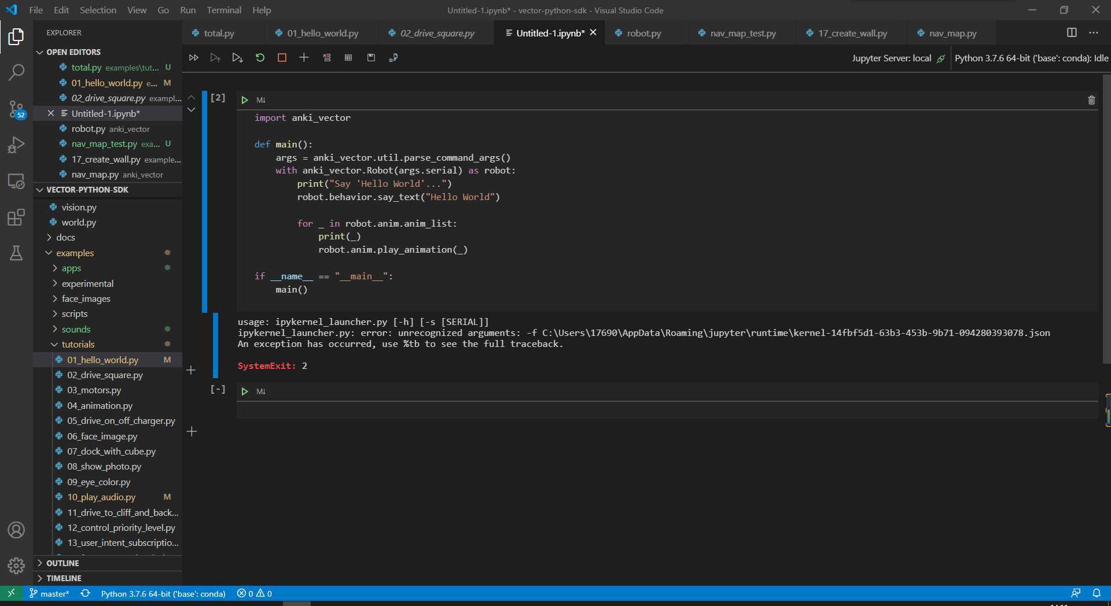Export notebook as Python script icon

pos(393,58)
